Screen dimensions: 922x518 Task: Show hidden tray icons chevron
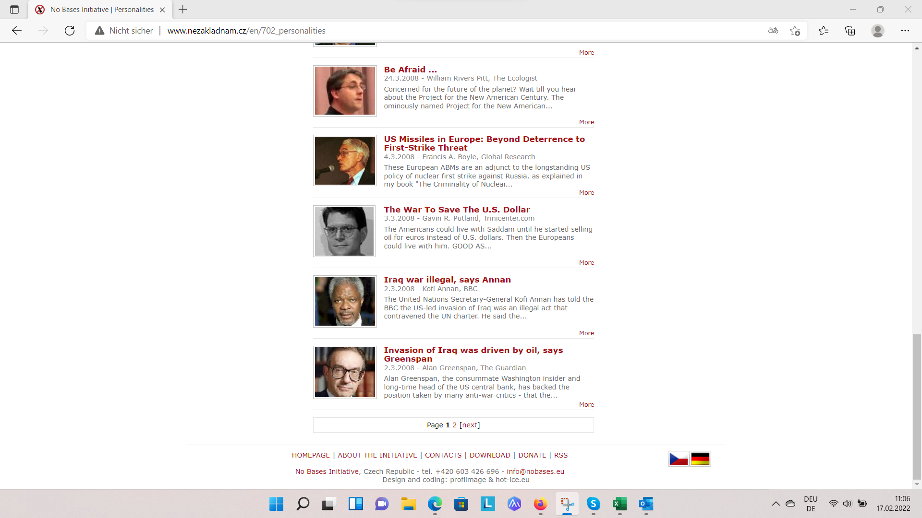pyautogui.click(x=776, y=504)
